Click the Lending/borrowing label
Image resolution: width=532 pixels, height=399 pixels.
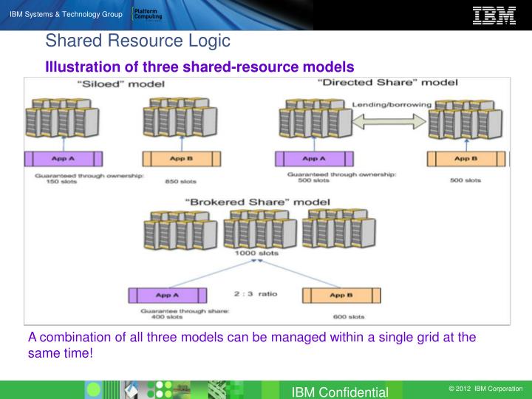point(392,105)
